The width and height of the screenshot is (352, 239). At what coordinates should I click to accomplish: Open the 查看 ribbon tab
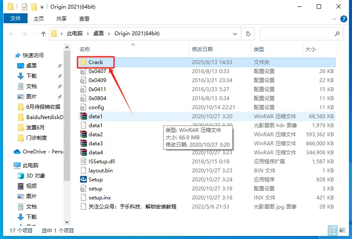tap(84, 18)
